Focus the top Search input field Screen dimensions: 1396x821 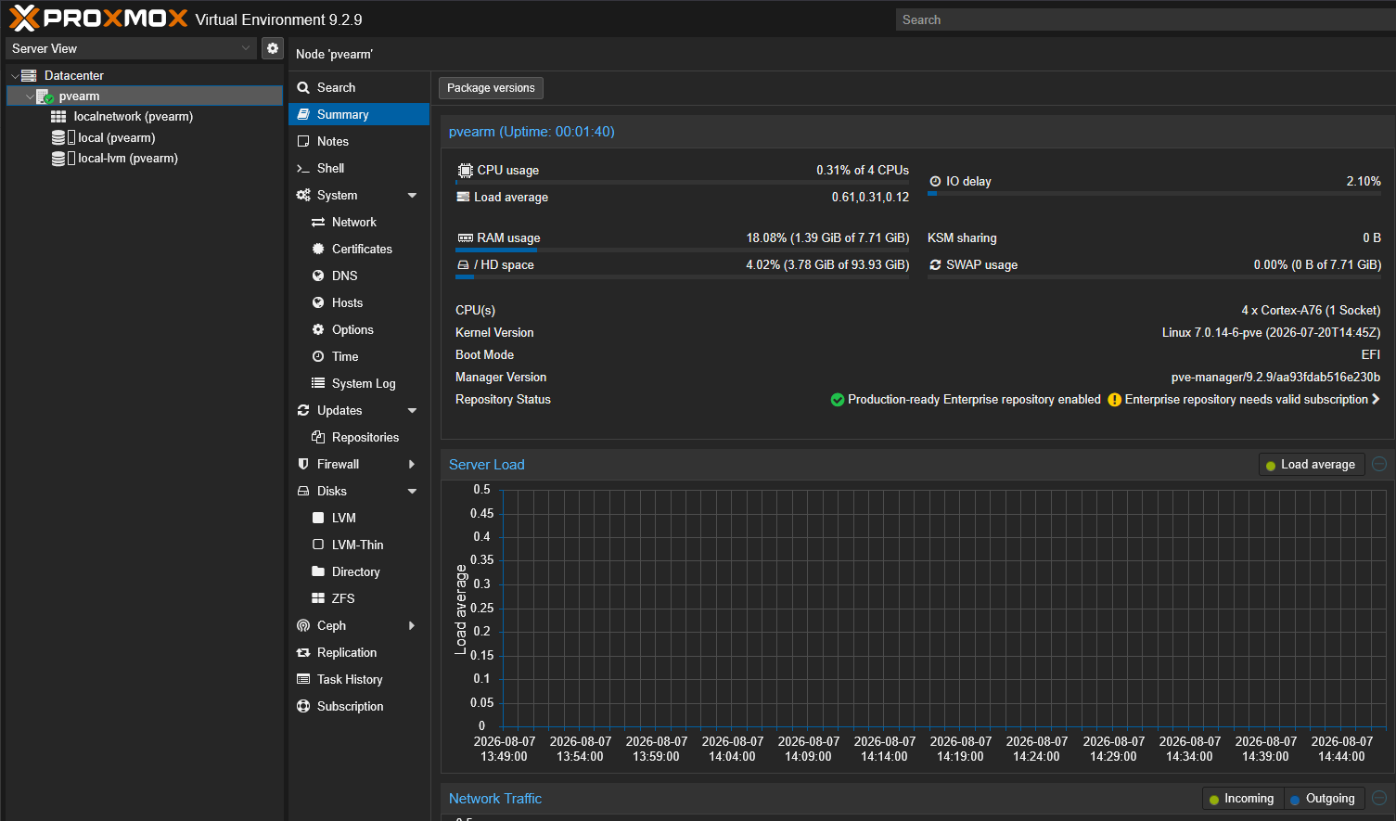pyautogui.click(x=1146, y=19)
